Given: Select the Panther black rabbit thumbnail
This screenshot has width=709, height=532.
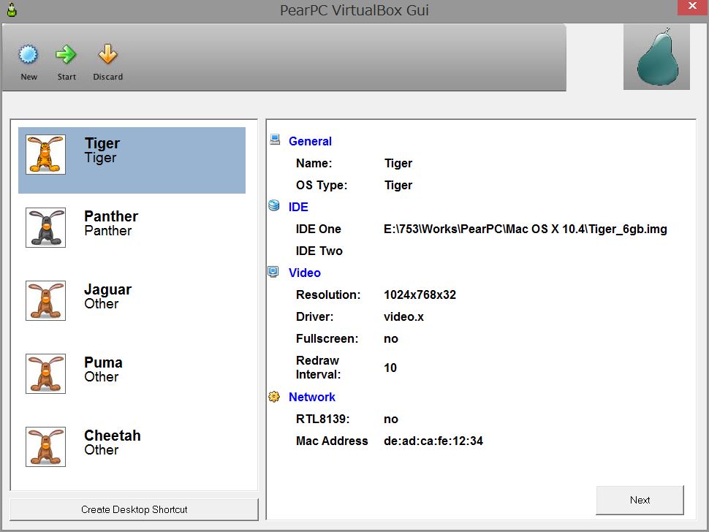Looking at the screenshot, I should (45, 227).
